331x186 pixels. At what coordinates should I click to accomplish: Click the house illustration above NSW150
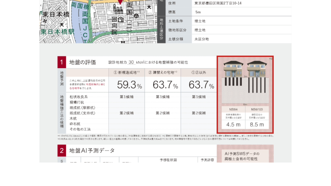point(257,69)
